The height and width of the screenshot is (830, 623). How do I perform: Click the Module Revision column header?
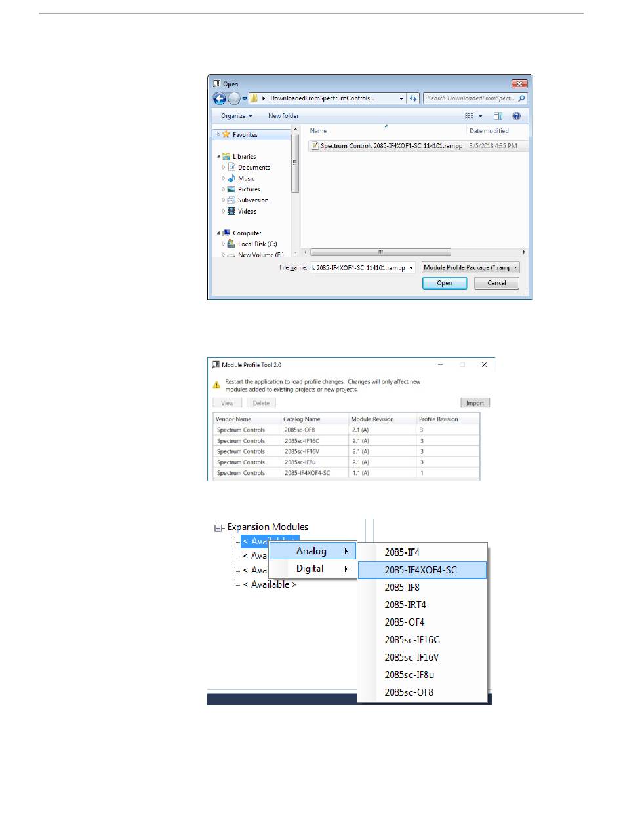coord(382,419)
